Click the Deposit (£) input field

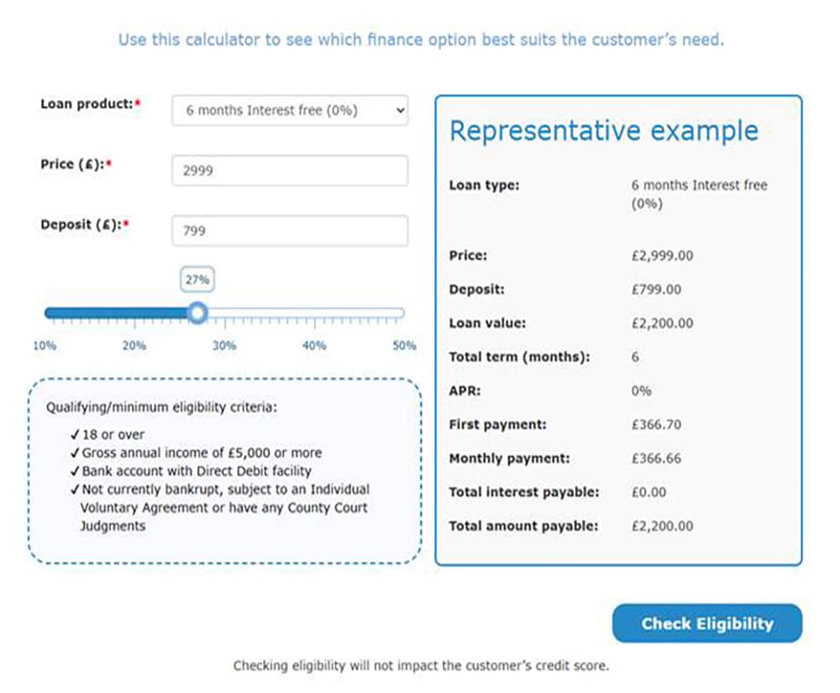point(290,231)
